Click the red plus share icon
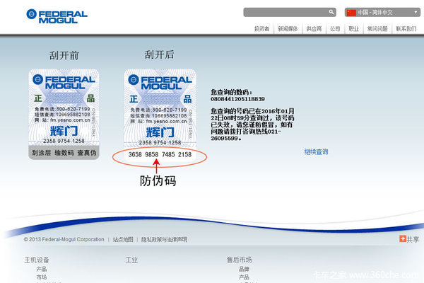The width and height of the screenshot is (424, 283). click(403, 239)
